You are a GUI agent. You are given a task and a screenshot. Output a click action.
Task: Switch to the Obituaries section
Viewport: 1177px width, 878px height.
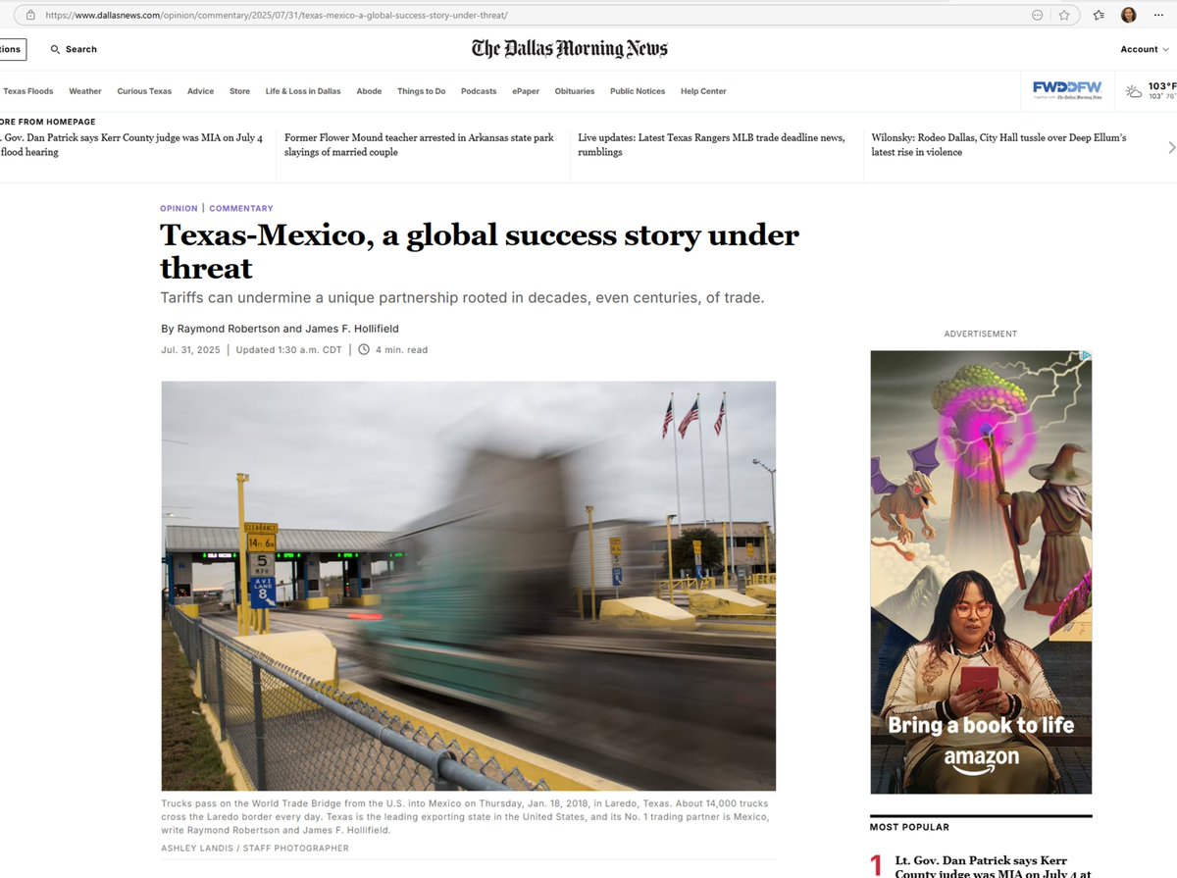click(575, 90)
